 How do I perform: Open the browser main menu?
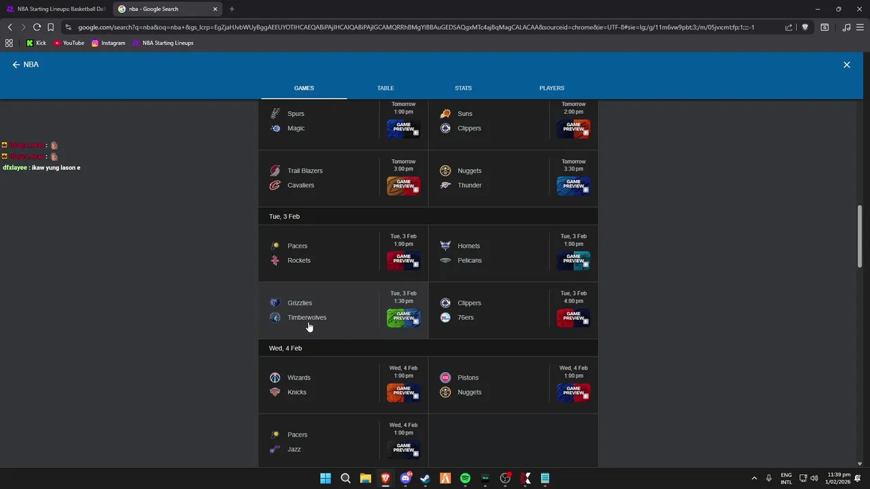pyautogui.click(x=861, y=27)
